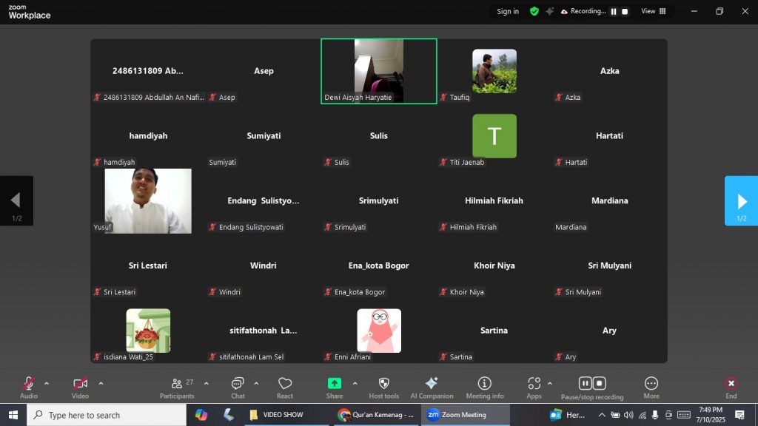The height and width of the screenshot is (426, 758).
Task: Open the Apps panel
Action: tap(534, 387)
